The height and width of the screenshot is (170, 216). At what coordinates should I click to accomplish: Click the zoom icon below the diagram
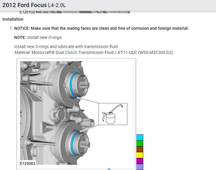pyautogui.click(x=109, y=169)
